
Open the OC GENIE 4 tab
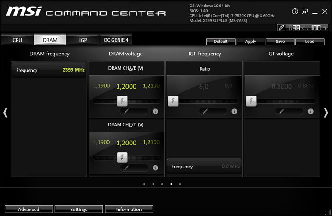(x=116, y=40)
